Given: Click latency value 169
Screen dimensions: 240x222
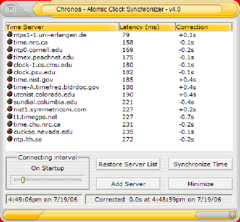Looking at the screenshot, I should click(x=128, y=50).
